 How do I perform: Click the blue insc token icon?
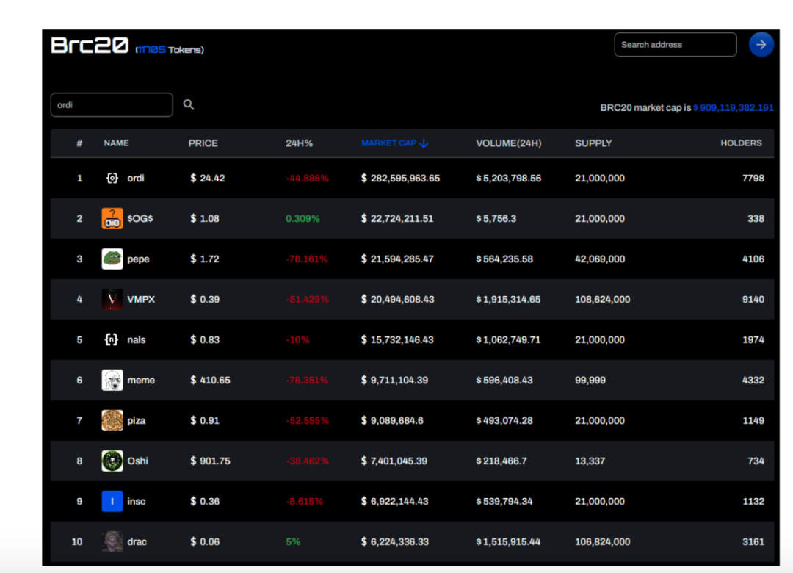pyautogui.click(x=112, y=501)
